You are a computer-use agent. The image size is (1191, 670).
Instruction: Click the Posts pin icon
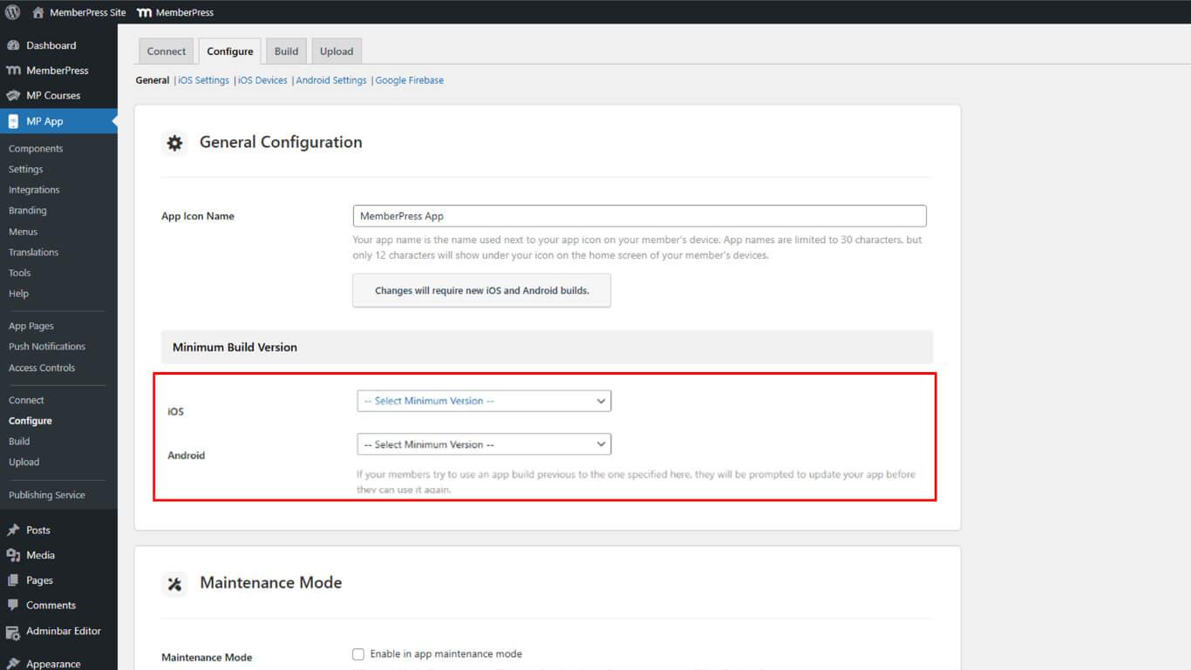click(x=13, y=530)
